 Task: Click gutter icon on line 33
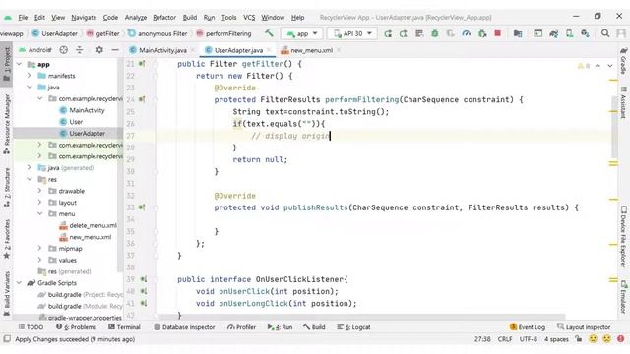tap(142, 207)
